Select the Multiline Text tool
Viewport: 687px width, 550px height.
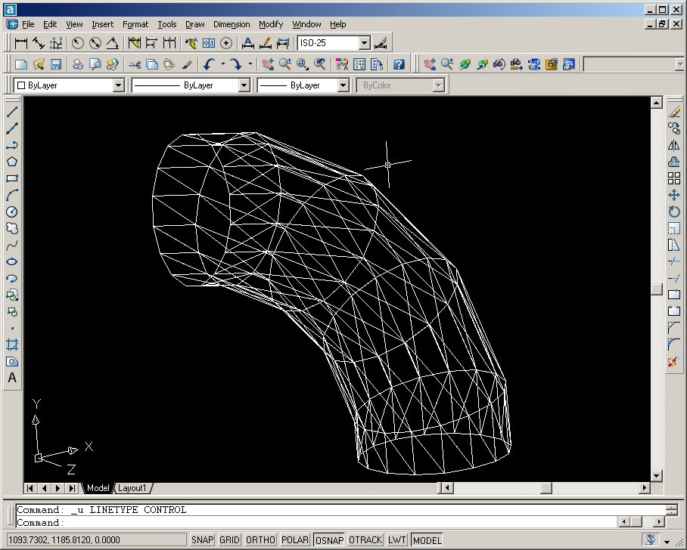pos(12,378)
